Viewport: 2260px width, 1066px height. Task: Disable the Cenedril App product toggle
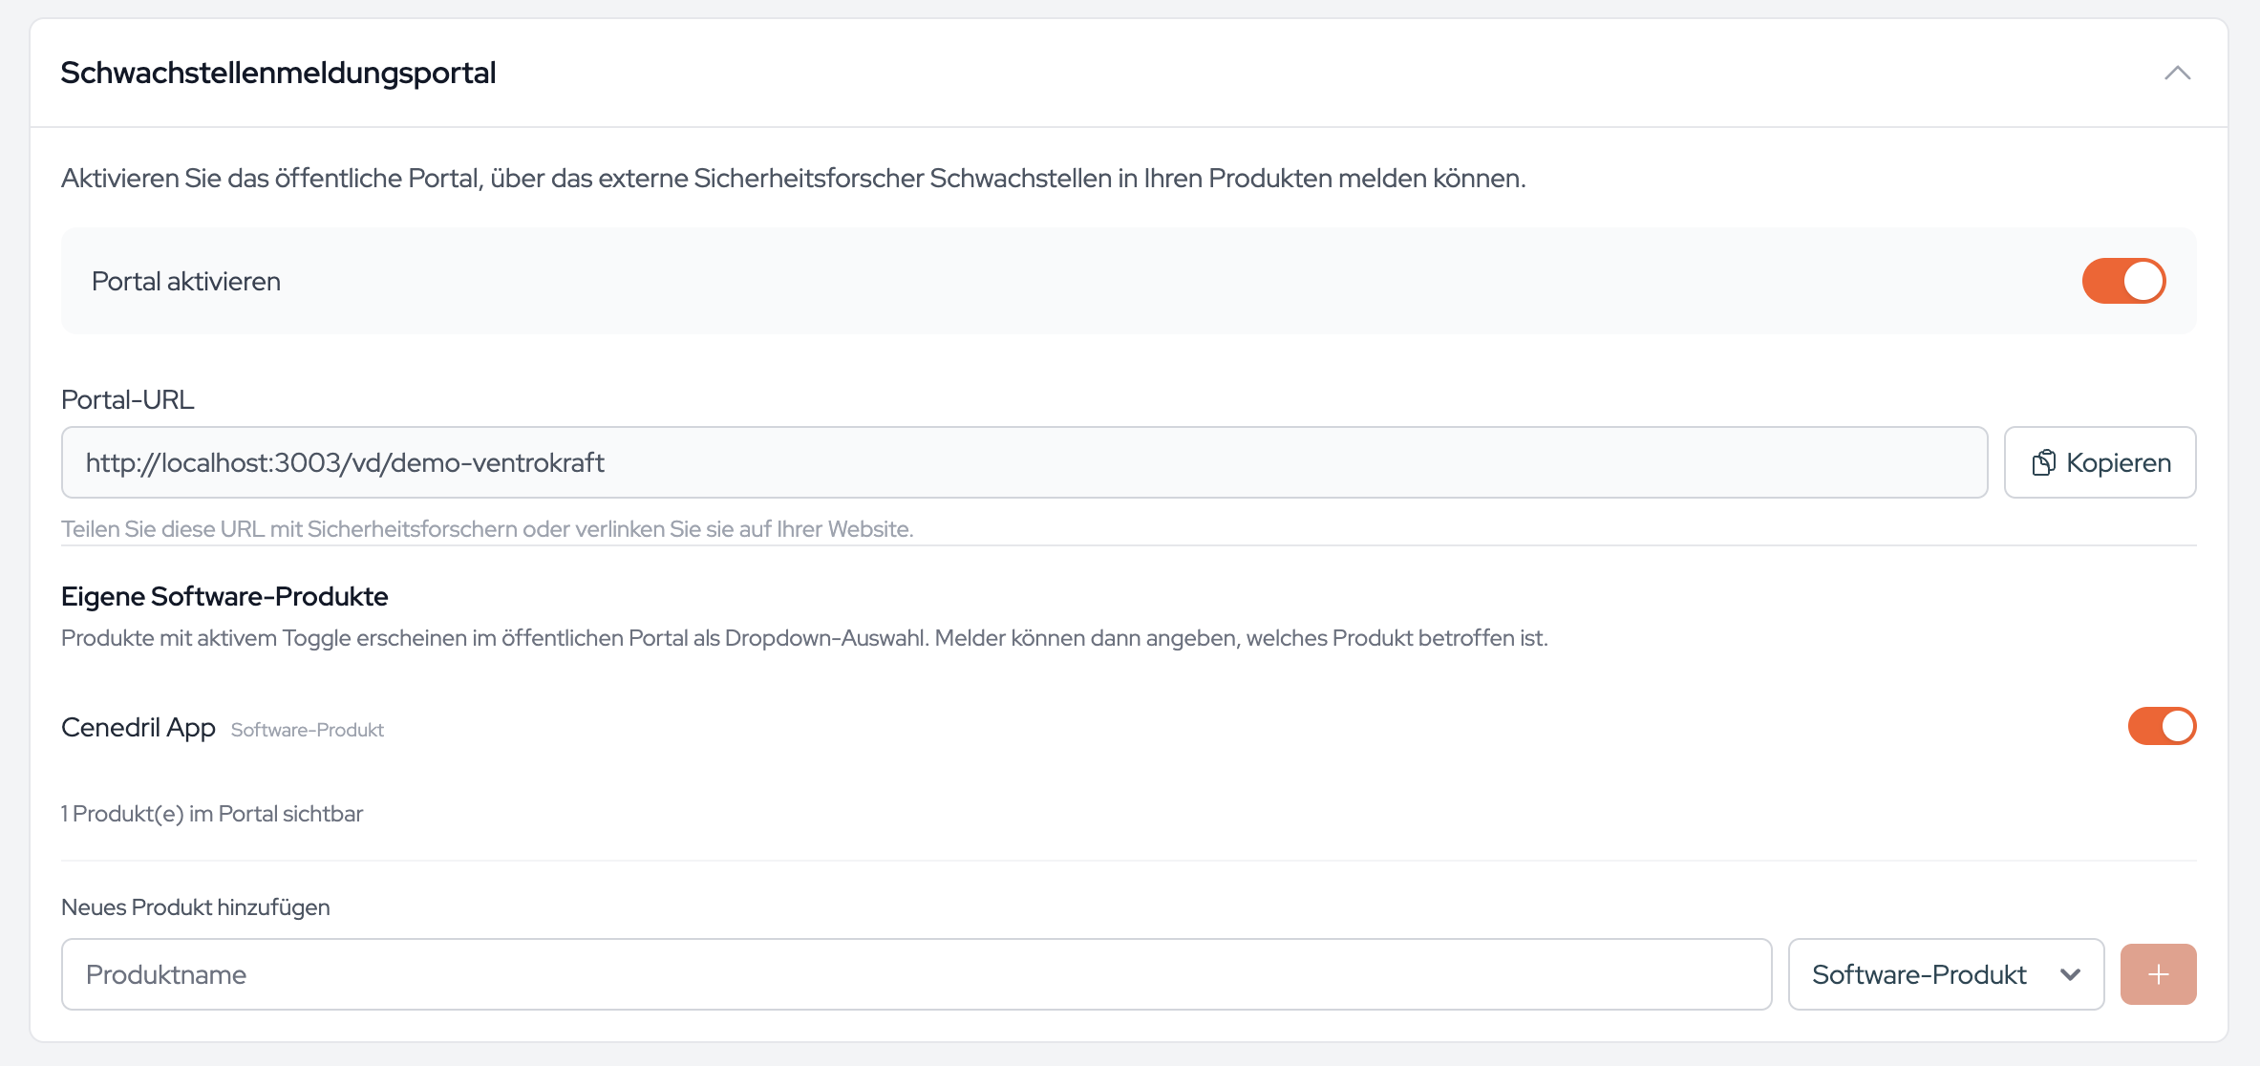2162,726
